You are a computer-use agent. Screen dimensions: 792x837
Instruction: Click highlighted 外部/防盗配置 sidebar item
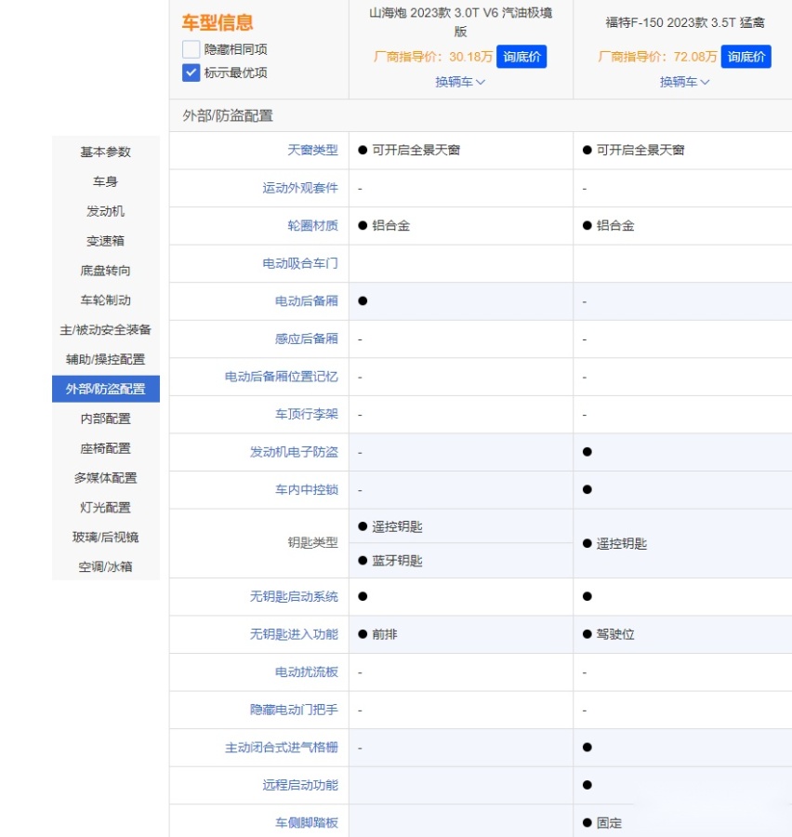click(x=106, y=389)
